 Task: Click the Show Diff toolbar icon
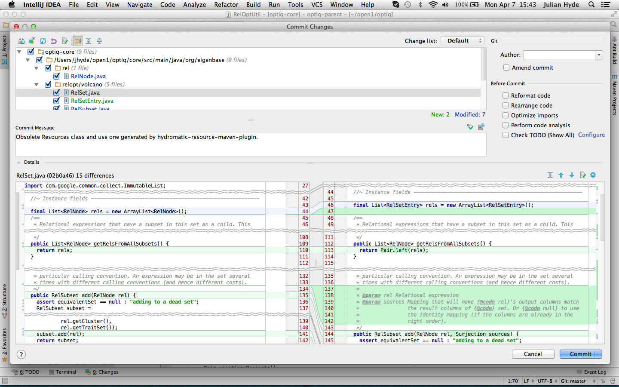21,41
